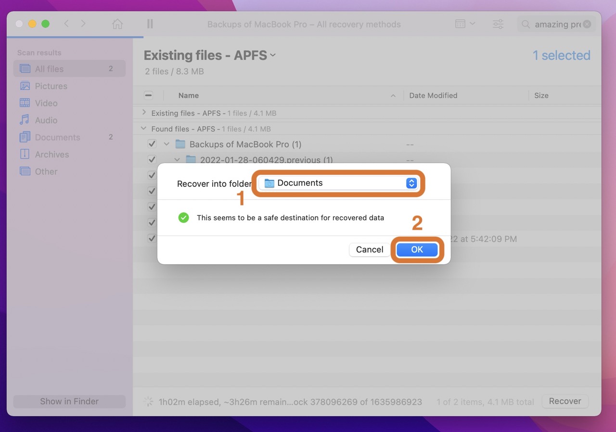Click the 2 files / 8.3 MB text
Screen dimensions: 616x432
[174, 71]
